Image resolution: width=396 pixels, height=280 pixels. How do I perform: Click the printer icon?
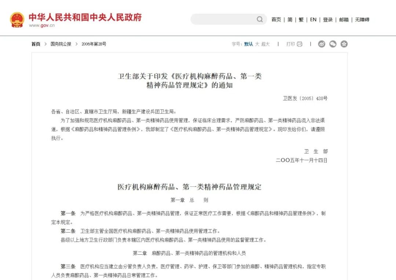[300, 44]
